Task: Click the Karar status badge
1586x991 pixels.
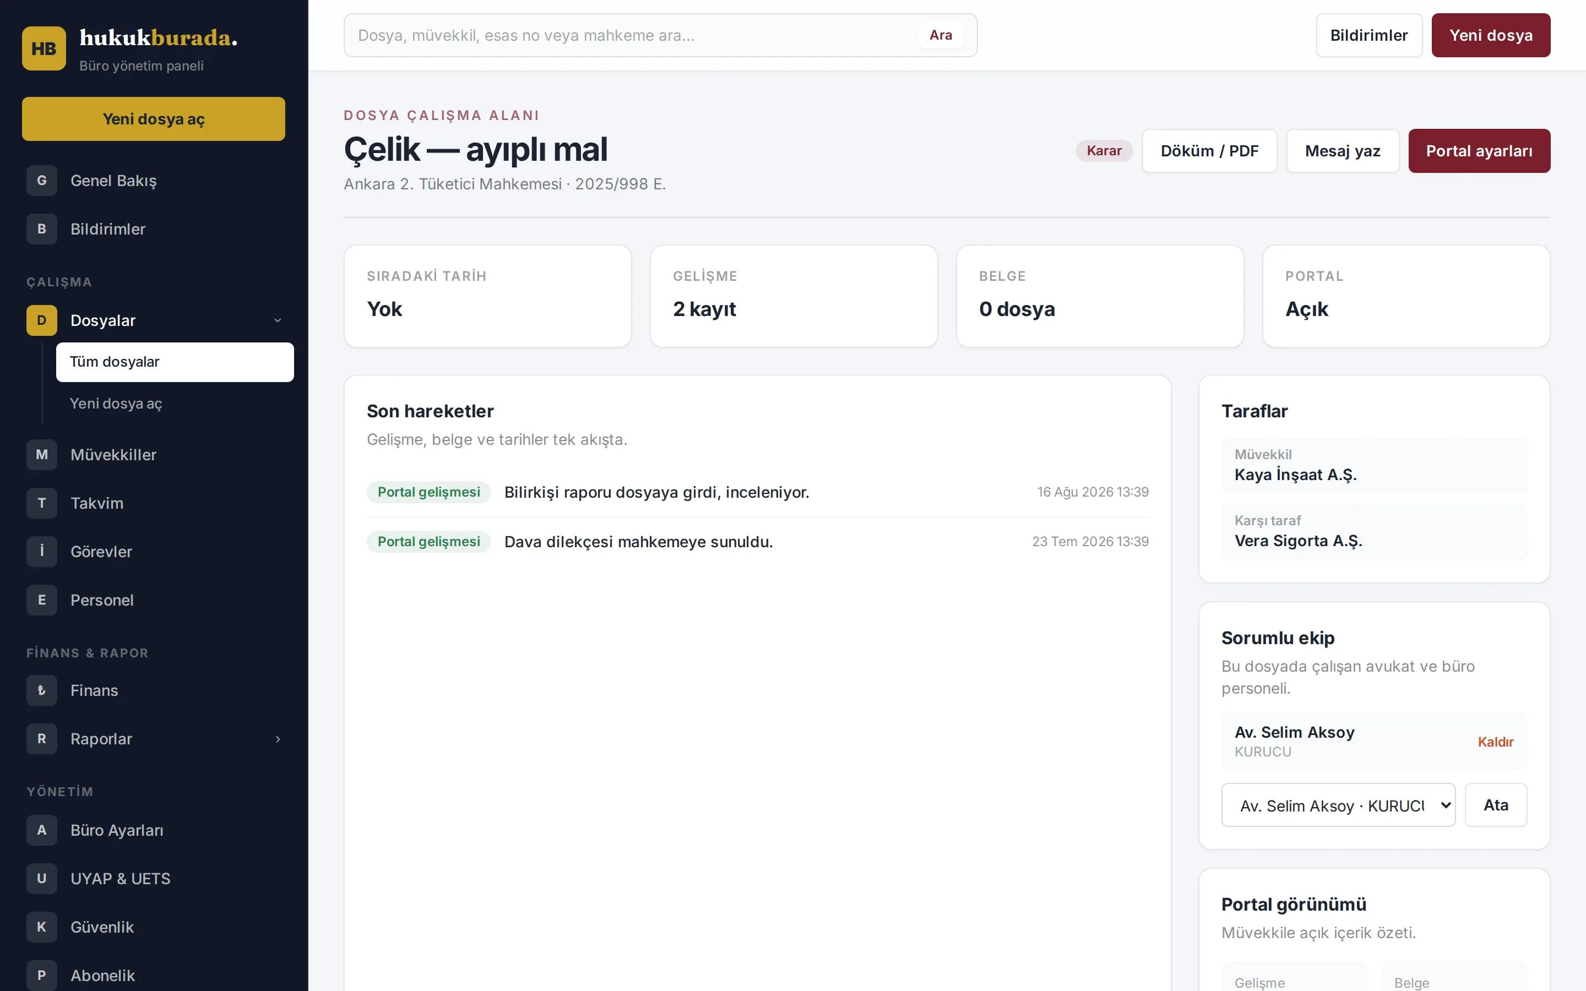Action: [x=1104, y=151]
